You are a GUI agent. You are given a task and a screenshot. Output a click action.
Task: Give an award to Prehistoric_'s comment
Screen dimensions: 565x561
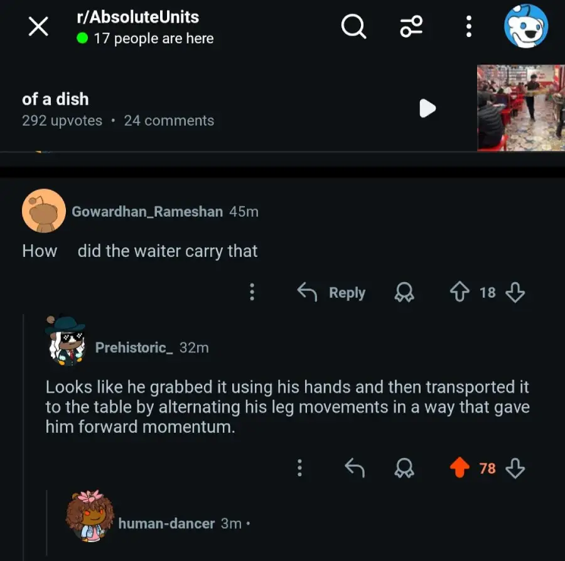click(405, 467)
